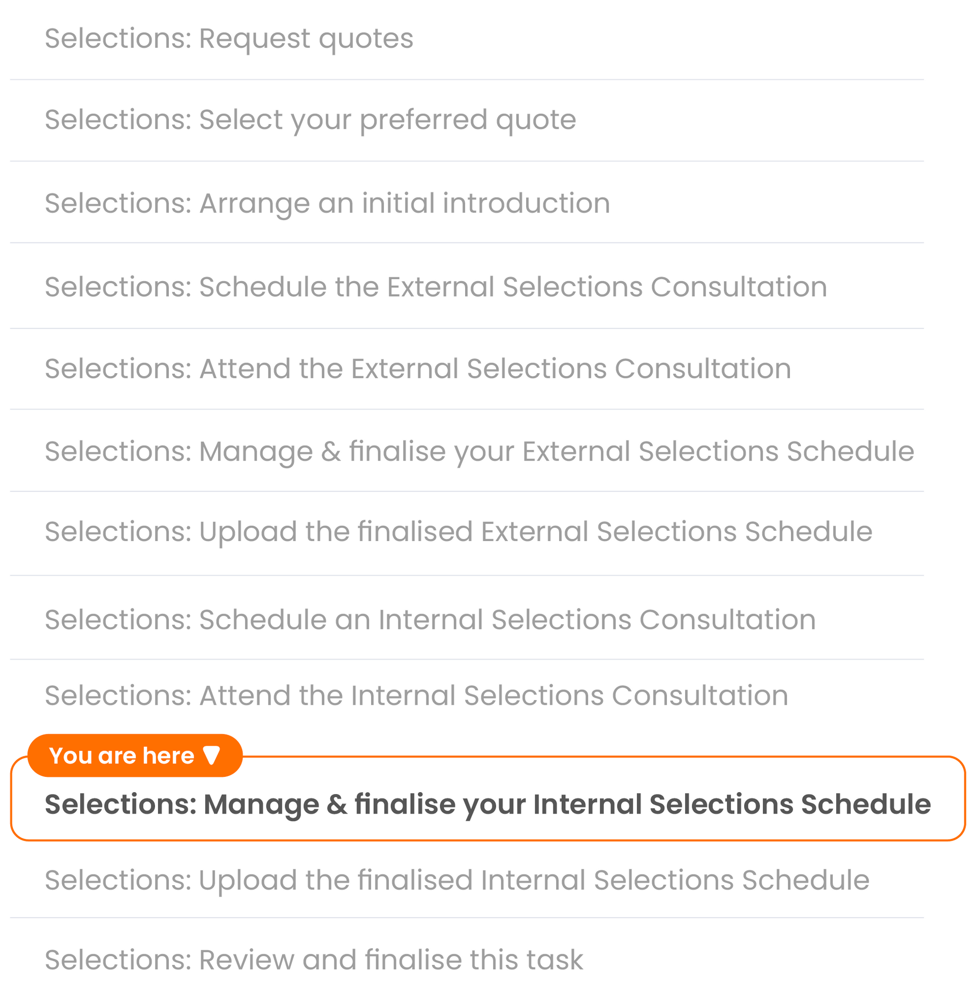Click current step 'Manage & finalise your Internal Selections Schedule'
This screenshot has width=976, height=994.
[487, 804]
